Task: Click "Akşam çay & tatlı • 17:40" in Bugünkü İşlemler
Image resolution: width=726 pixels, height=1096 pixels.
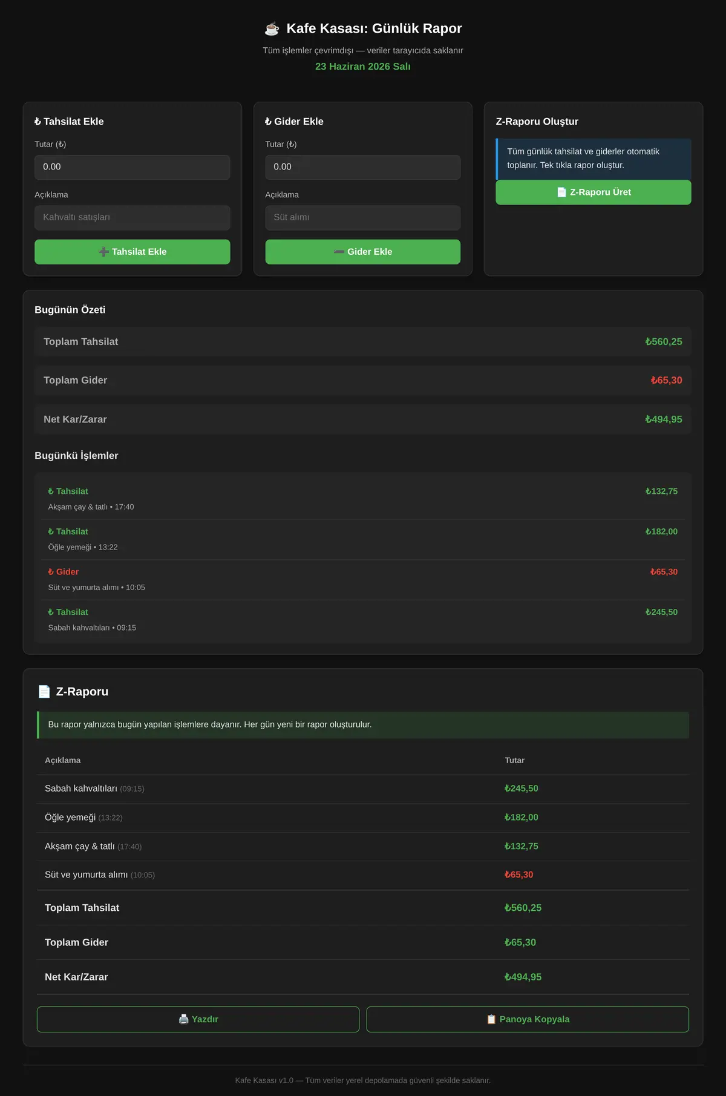Action: (91, 507)
